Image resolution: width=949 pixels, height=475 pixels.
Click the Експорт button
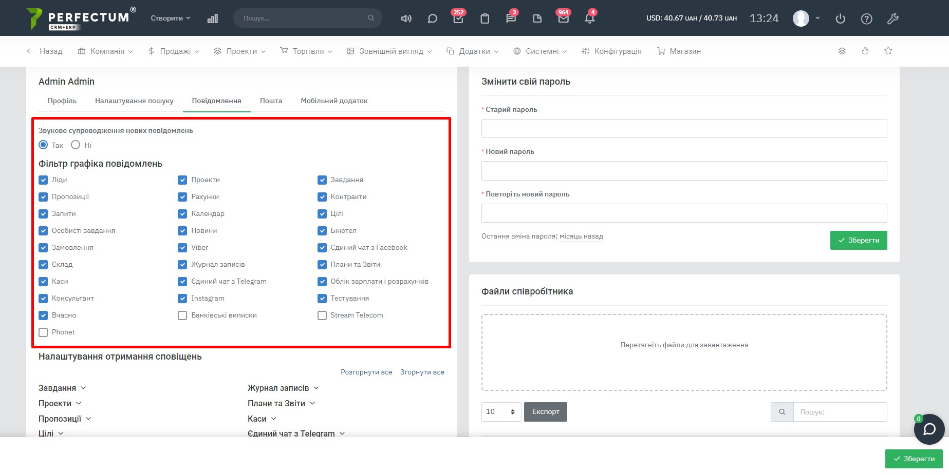click(545, 412)
